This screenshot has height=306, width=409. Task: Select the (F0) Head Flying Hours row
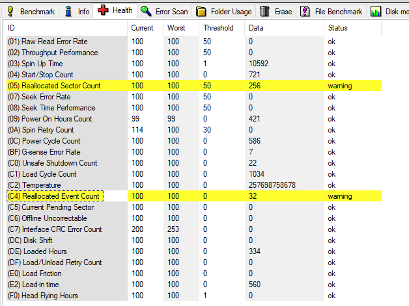(x=194, y=296)
